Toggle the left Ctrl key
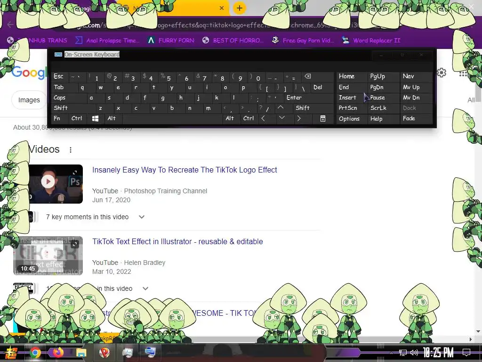 [x=78, y=118]
